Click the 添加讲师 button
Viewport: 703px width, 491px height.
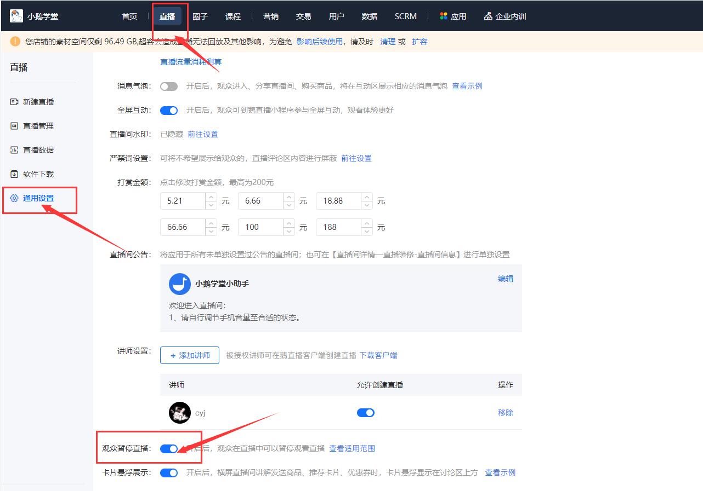(189, 355)
